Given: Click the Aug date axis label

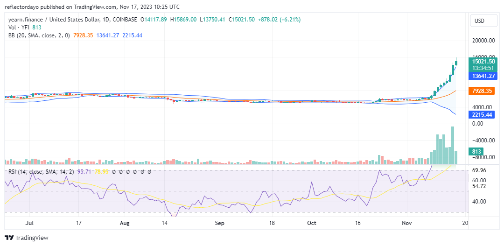Looking at the screenshot, I should [125, 223].
